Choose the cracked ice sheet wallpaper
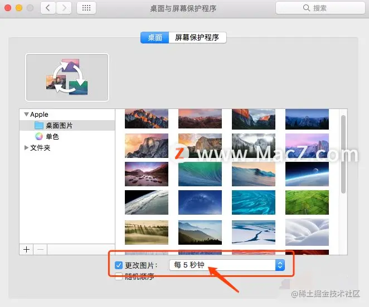 [x=254, y=232]
